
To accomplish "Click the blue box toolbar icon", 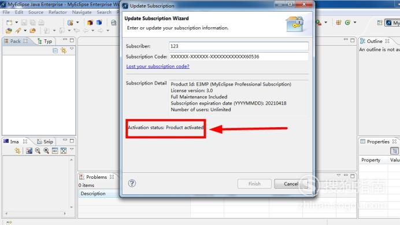I will click(99, 23).
